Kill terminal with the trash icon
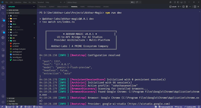The width and height of the screenshot is (201, 108). click(187, 7)
